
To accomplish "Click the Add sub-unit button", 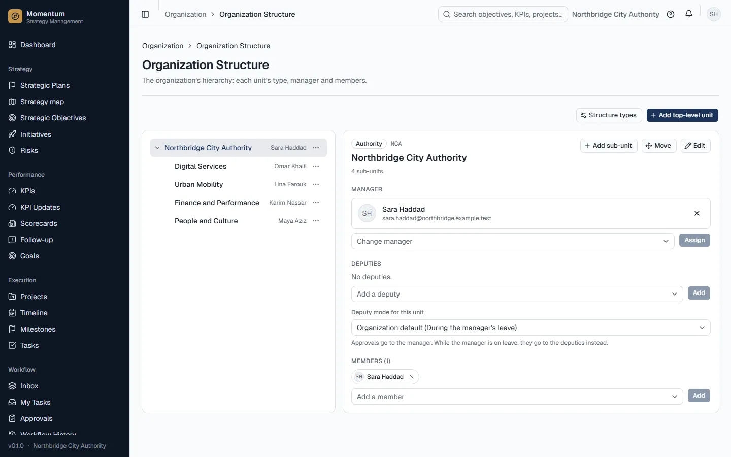I will (609, 146).
